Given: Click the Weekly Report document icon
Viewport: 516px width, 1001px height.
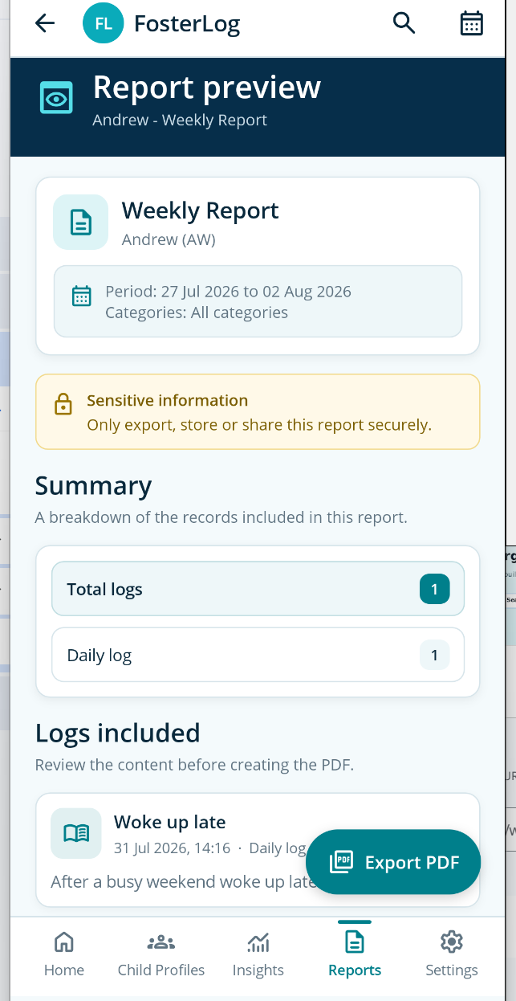Looking at the screenshot, I should point(81,222).
